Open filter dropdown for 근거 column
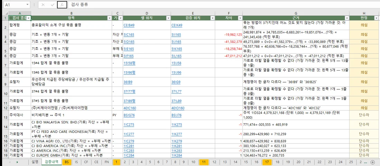Viewport: 380px width, 166px height. tap(347, 18)
